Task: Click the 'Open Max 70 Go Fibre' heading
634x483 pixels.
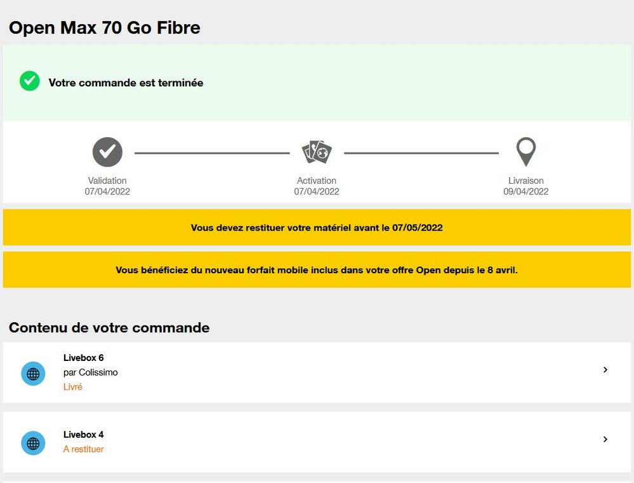Action: [105, 28]
